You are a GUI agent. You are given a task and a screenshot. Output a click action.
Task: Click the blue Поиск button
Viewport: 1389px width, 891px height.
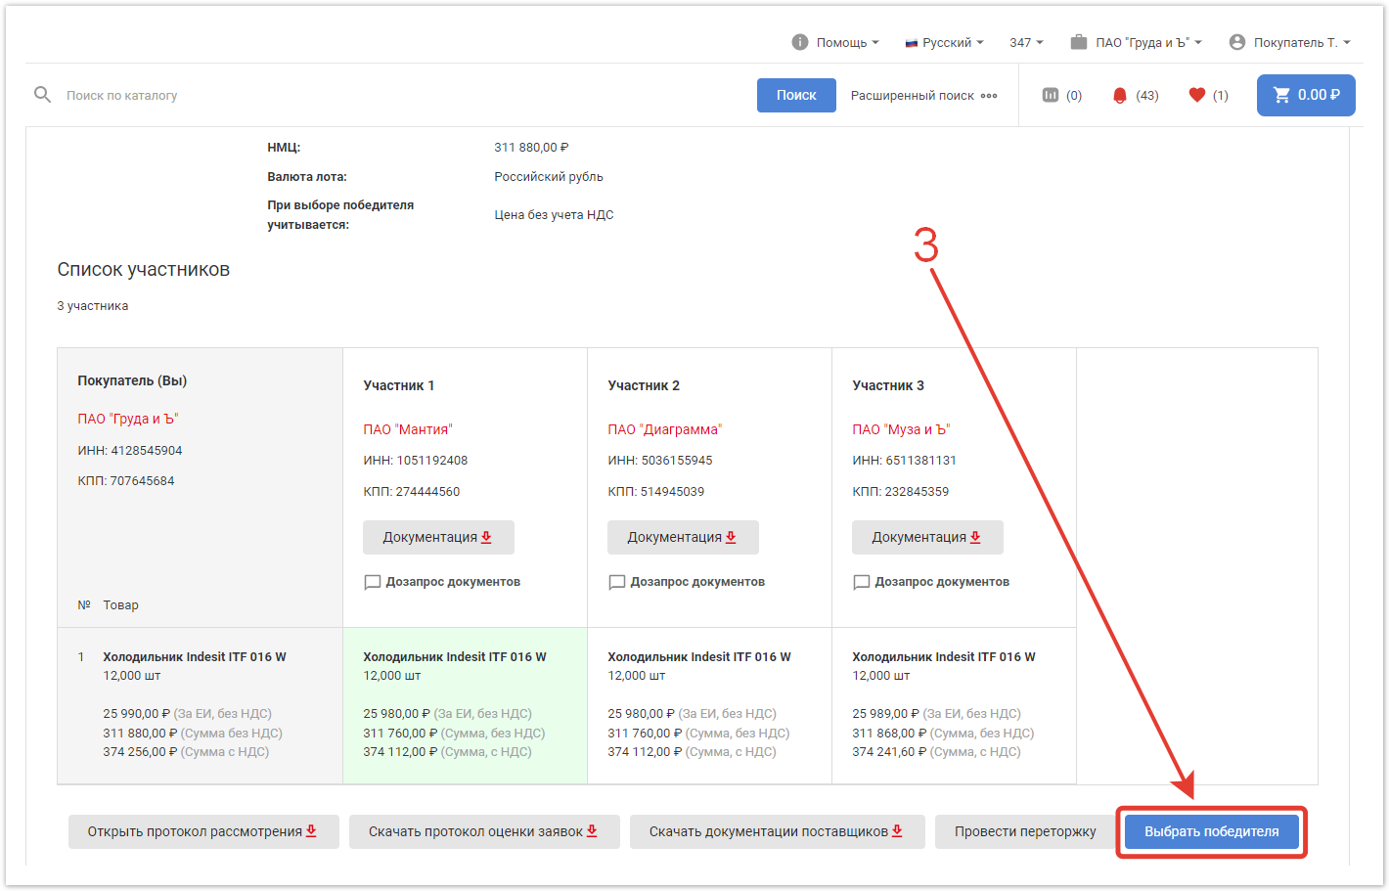tap(795, 95)
